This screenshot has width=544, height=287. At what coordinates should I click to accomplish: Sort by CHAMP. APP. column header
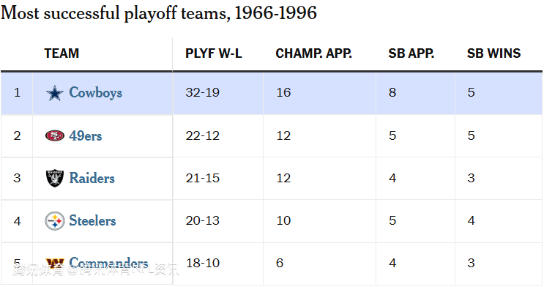coord(313,53)
